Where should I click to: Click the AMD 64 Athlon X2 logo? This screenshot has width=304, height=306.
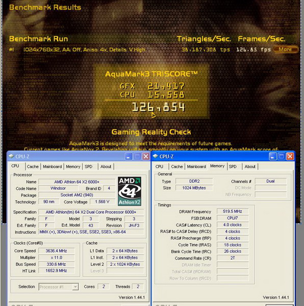tap(130, 191)
